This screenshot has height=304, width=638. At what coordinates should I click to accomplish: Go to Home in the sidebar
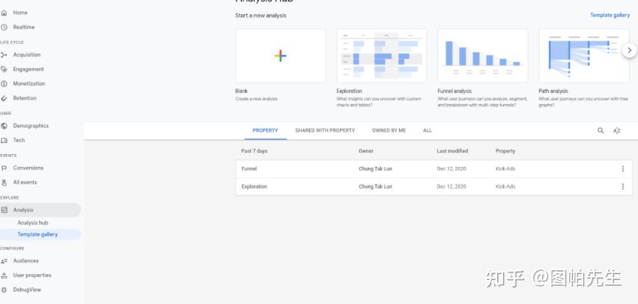click(20, 12)
